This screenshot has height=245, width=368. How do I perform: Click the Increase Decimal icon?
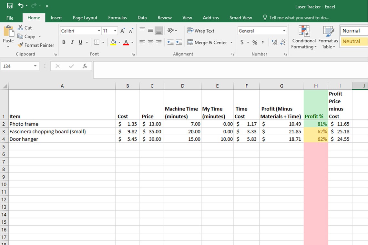[x=274, y=42]
